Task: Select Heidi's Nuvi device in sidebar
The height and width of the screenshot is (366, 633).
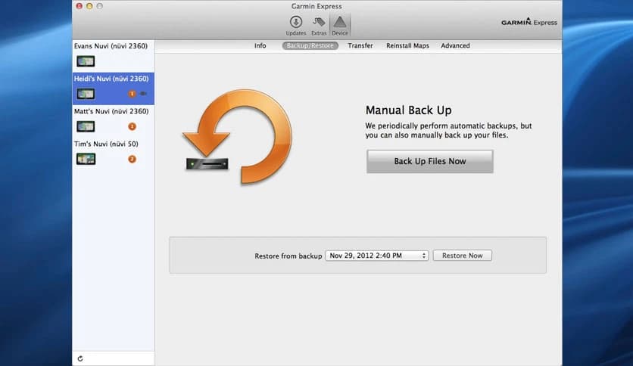Action: [113, 88]
